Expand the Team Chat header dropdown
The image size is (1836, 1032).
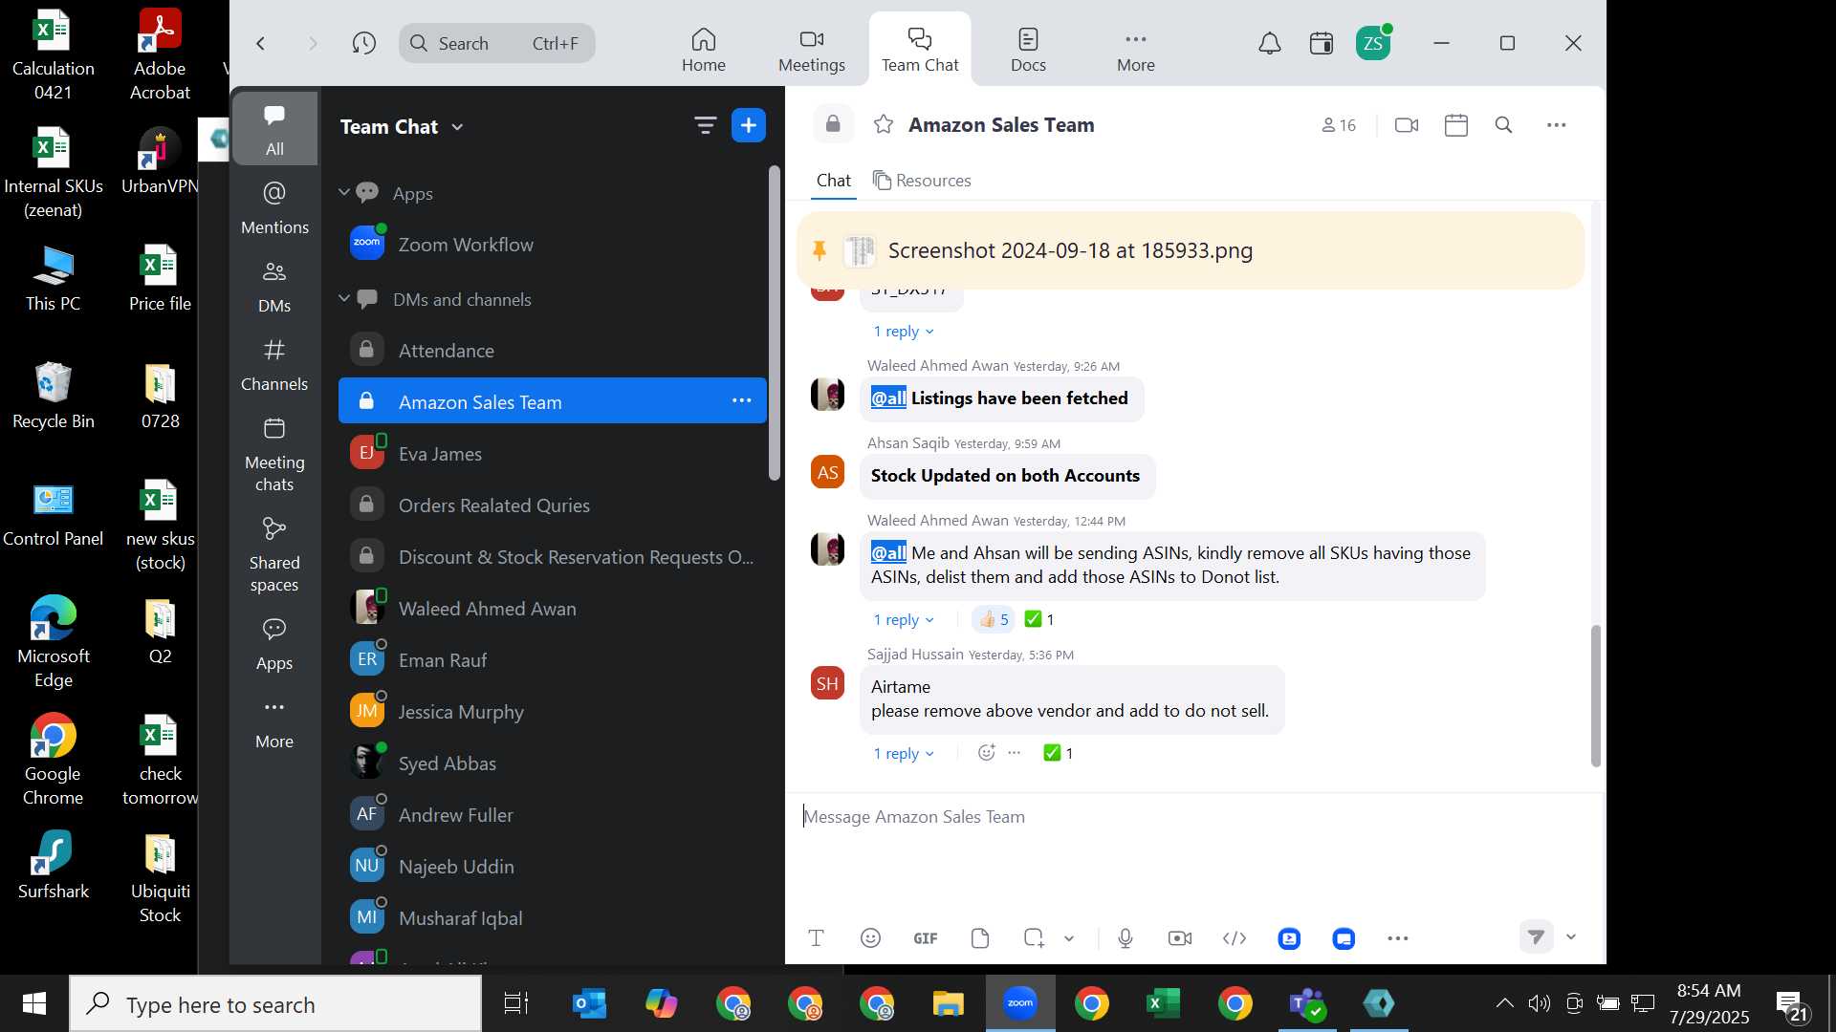[457, 127]
